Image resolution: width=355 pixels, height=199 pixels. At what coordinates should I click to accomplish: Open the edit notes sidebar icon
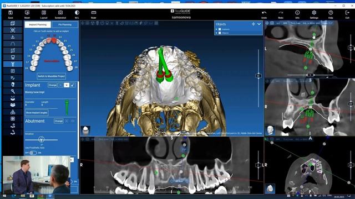coord(13,78)
